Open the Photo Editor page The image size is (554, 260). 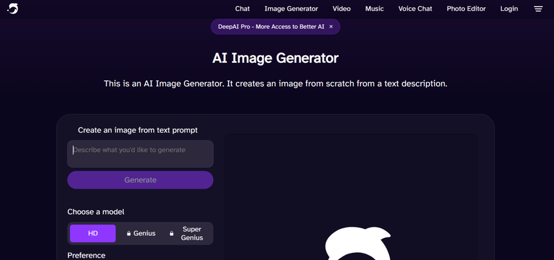click(x=466, y=9)
